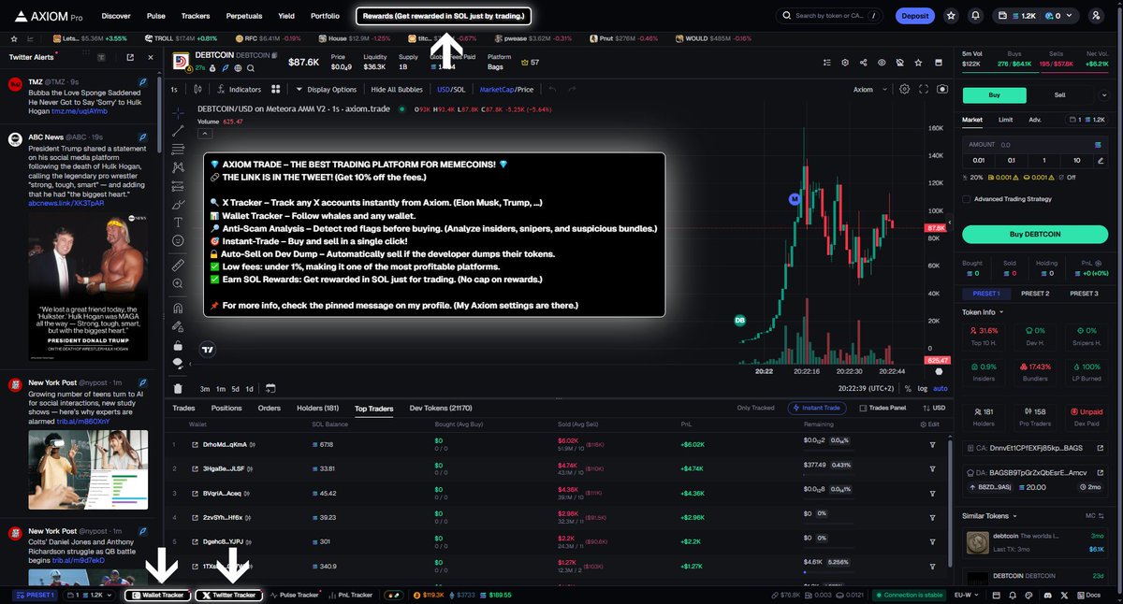The image size is (1123, 604).
Task: Click the AMOUNT input field
Action: 1033,145
